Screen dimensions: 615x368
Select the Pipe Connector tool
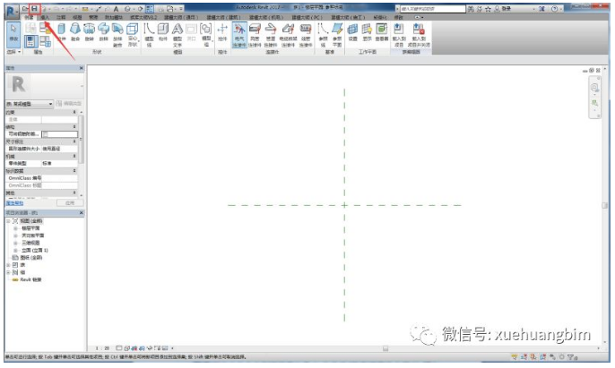271,35
